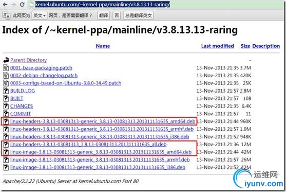Sort listing by Last modified header
286x192 pixels.
pos(218,46)
